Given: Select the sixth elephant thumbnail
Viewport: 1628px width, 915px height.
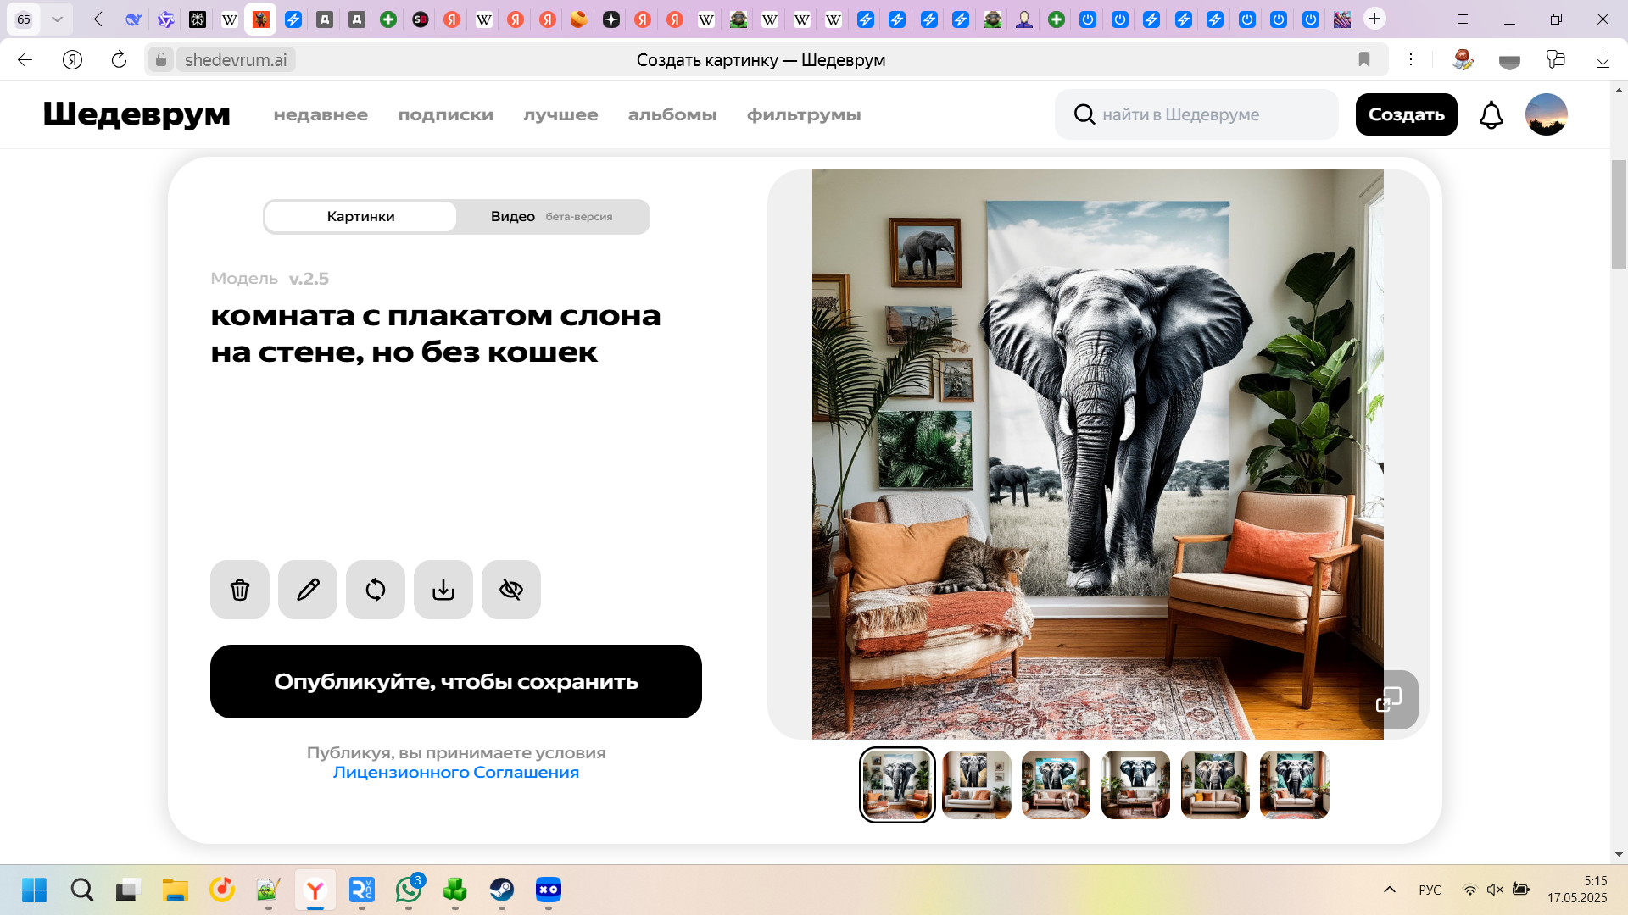Looking at the screenshot, I should 1295,785.
